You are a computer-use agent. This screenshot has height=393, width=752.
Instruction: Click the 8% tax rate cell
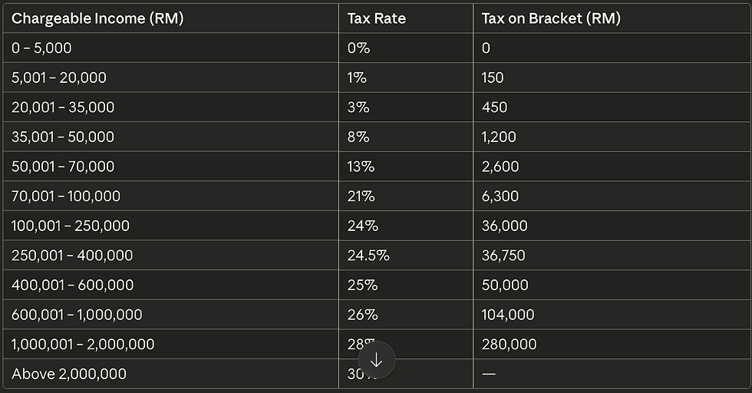(x=358, y=137)
